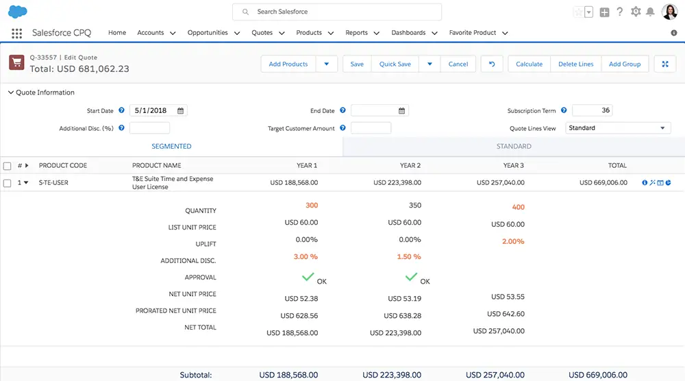The width and height of the screenshot is (685, 381).
Task: Click the Calculate button
Action: click(529, 64)
